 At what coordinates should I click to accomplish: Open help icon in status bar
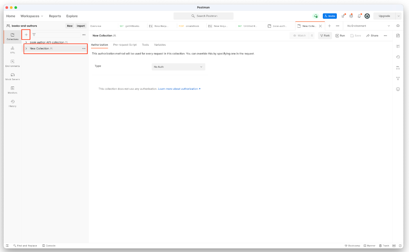[400, 246]
